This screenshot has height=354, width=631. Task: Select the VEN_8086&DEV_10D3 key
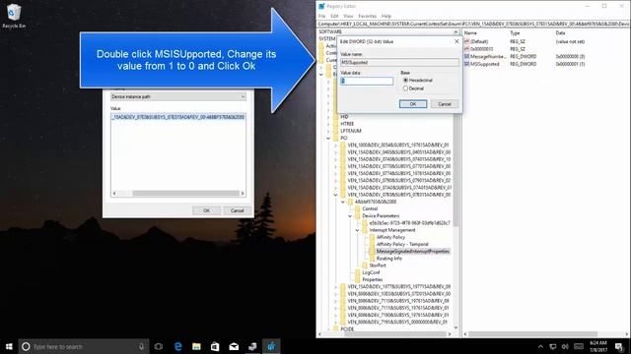click(398, 294)
